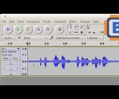Click the 3.0 second mark on timeline ruler
This screenshot has width=119, height=99.
point(83,43)
